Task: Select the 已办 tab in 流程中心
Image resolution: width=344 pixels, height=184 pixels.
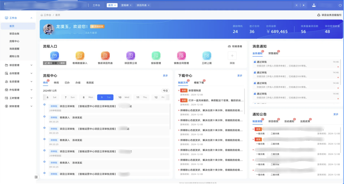Action: pos(67,83)
